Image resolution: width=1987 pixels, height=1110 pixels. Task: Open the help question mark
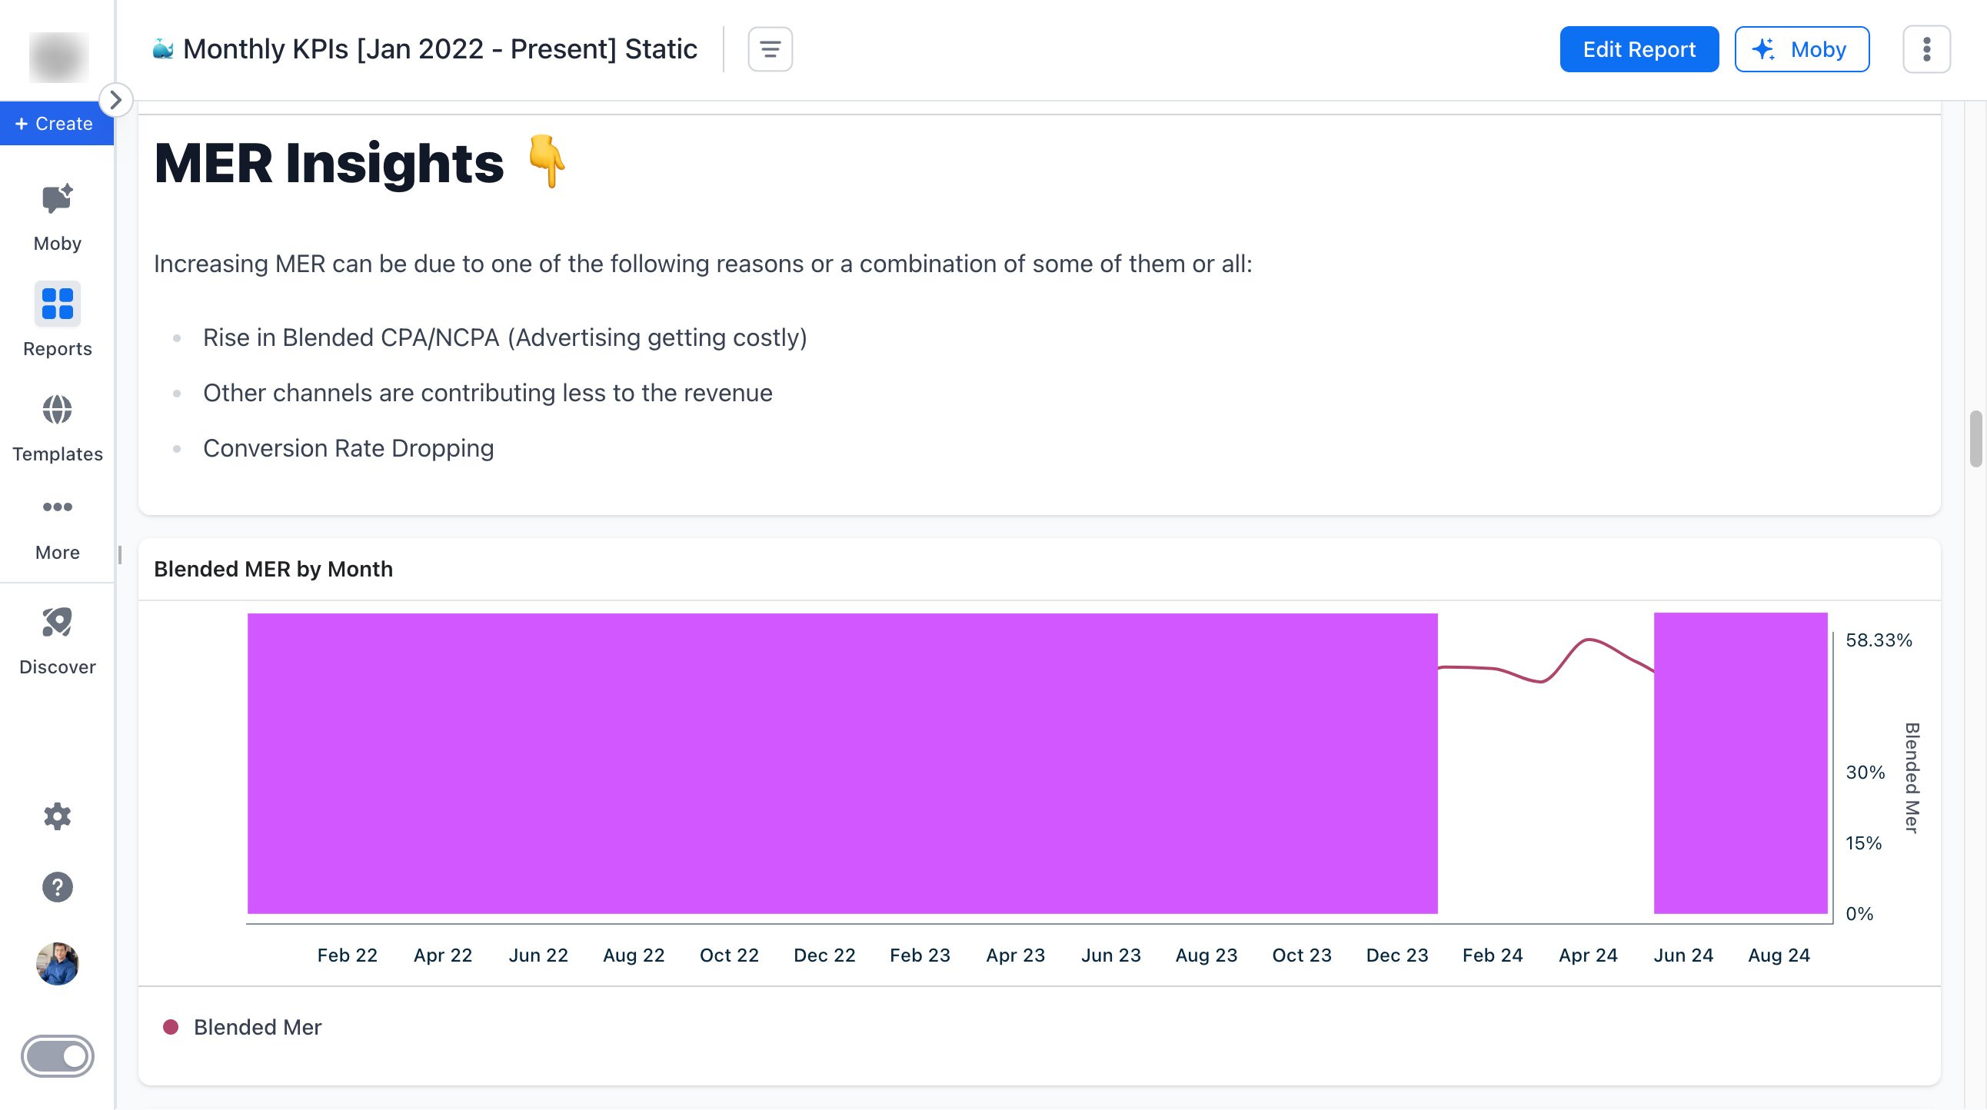pos(57,887)
